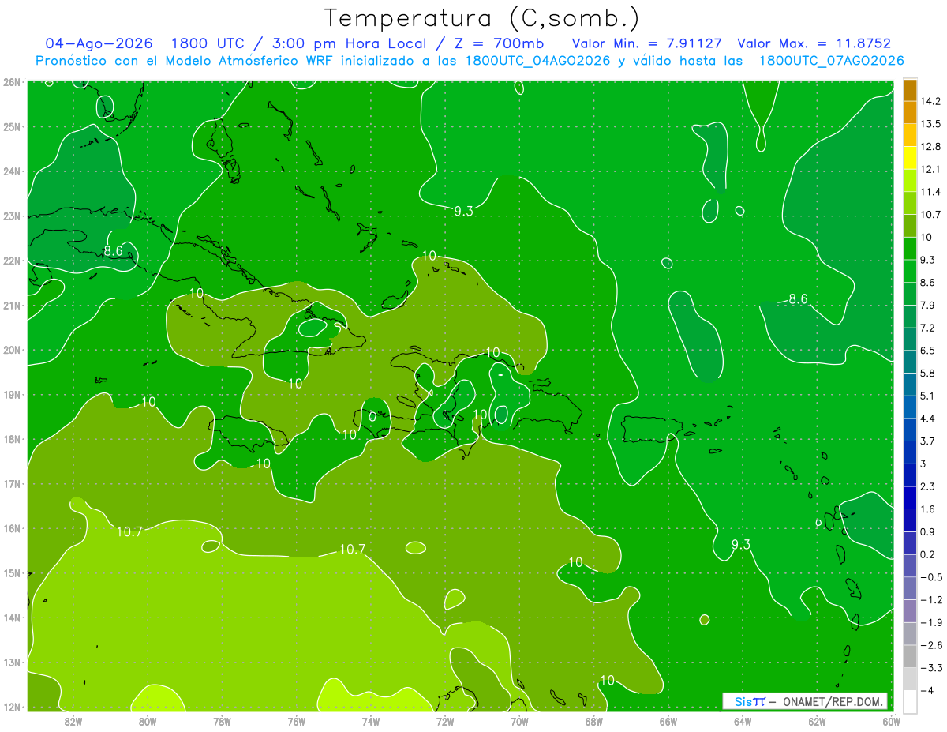The width and height of the screenshot is (947, 732).
Task: Pick the dark blue legend swatch between 1.6 and 2.3
Action: (x=910, y=497)
